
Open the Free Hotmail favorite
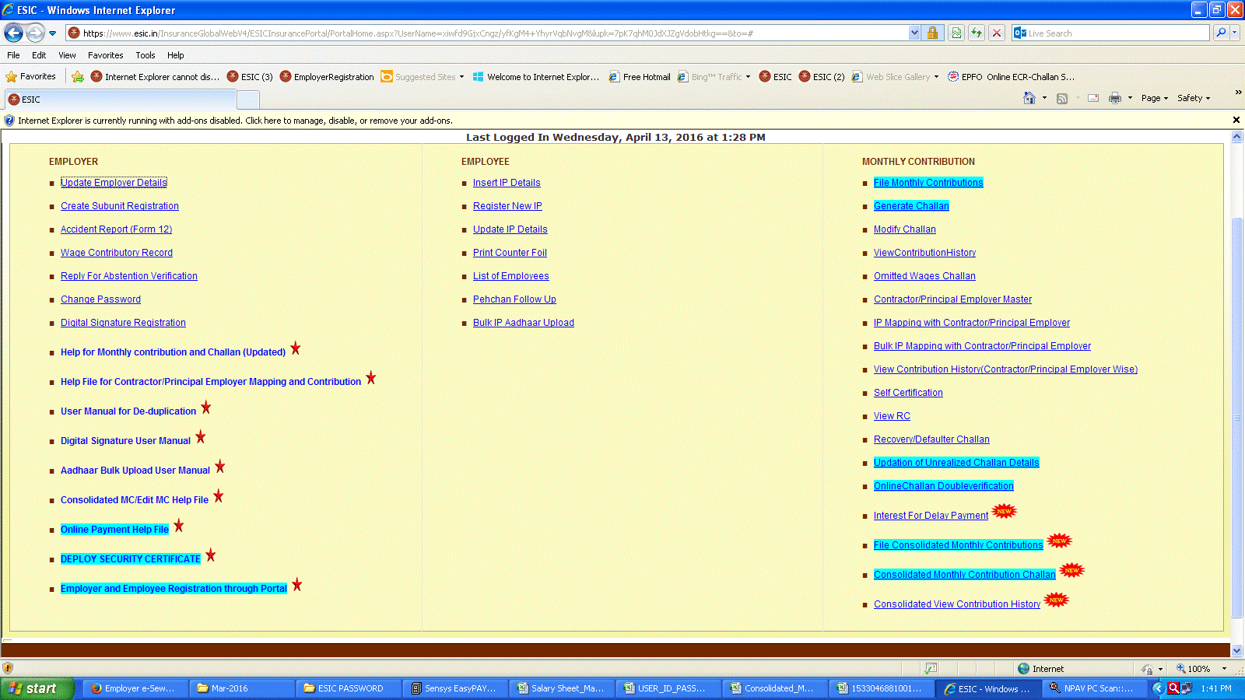pyautogui.click(x=640, y=76)
